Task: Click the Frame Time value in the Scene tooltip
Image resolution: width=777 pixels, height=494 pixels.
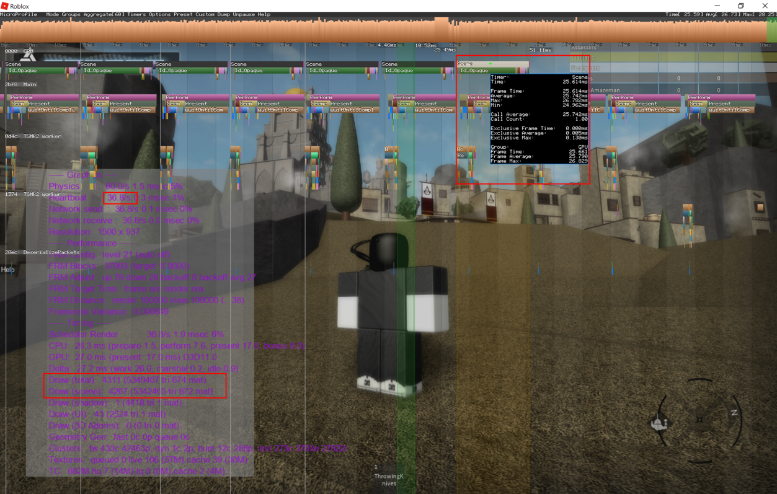Action: (575, 91)
